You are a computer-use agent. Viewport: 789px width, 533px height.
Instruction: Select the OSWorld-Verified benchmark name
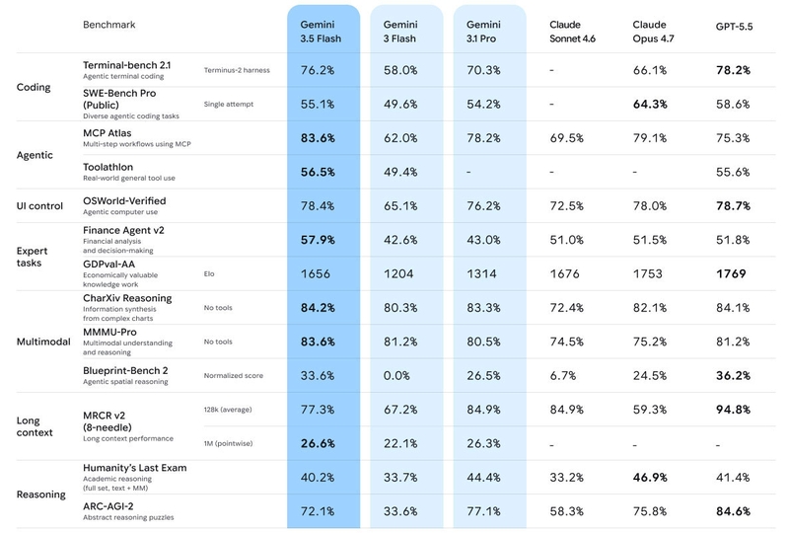(x=124, y=200)
